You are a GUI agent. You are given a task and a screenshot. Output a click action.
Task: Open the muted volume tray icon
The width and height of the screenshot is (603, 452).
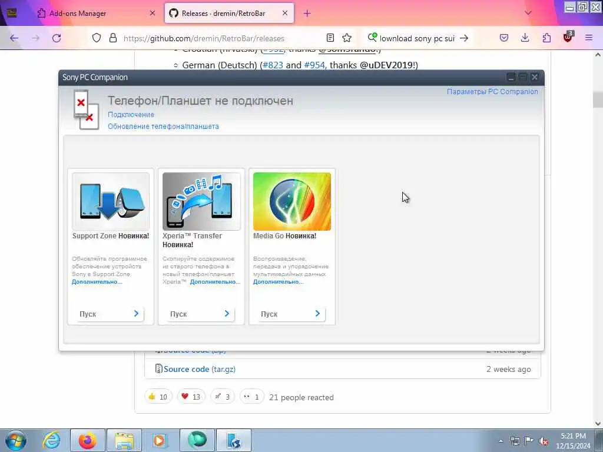point(544,441)
